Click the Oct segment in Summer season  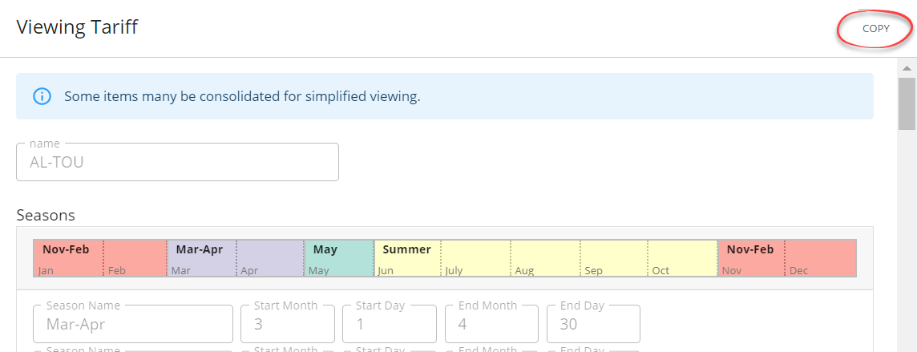[x=682, y=258]
